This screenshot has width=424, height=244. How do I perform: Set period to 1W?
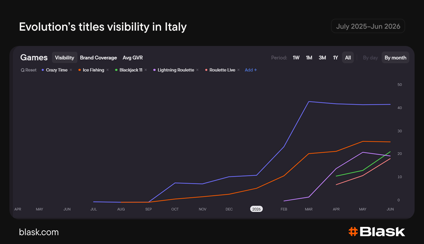(x=296, y=58)
